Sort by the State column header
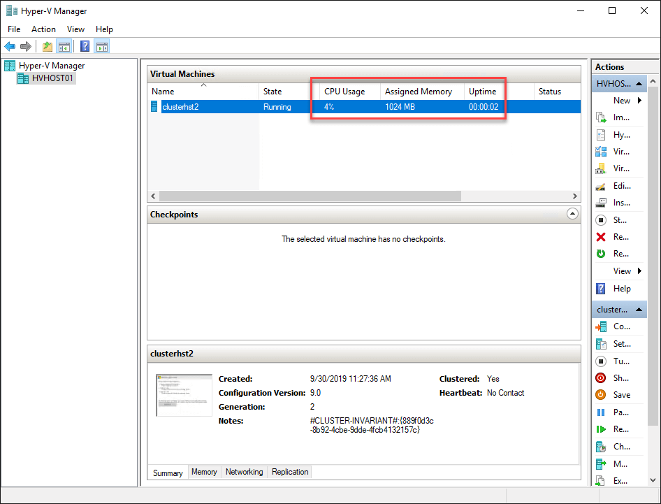Viewport: 661px width, 504px height. click(x=289, y=91)
